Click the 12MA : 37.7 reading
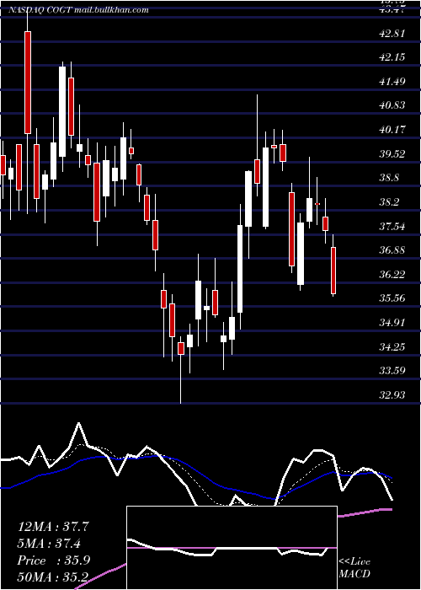This screenshot has height=590, width=421. pos(53,527)
